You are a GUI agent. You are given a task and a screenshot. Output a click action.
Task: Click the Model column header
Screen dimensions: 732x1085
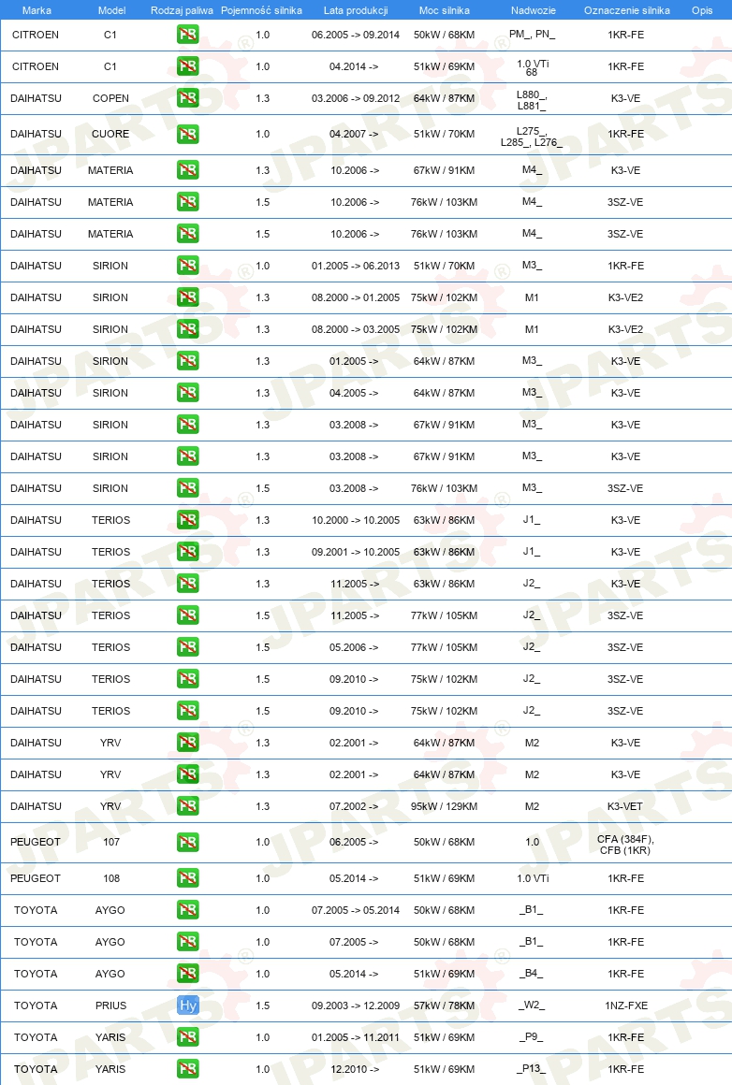coord(111,10)
